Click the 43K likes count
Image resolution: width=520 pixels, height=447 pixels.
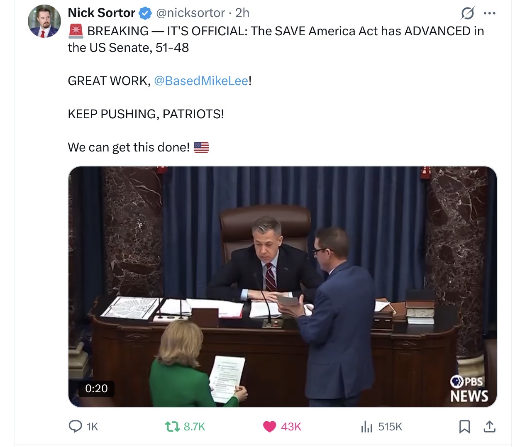[x=291, y=427]
